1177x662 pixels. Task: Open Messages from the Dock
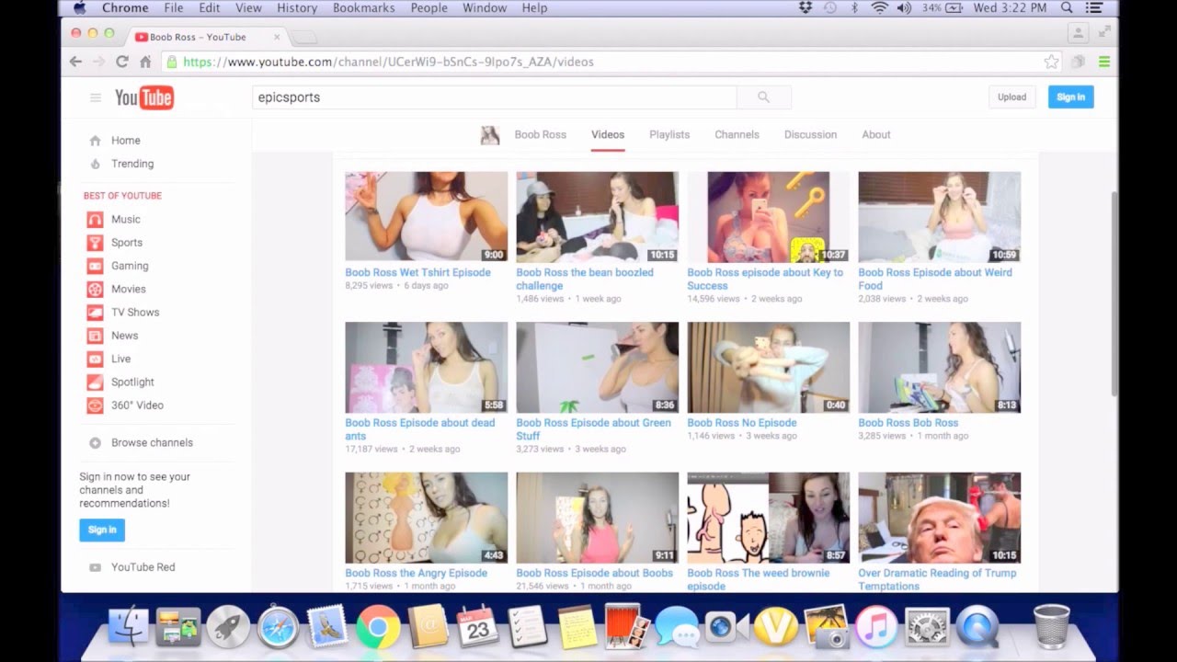(677, 627)
